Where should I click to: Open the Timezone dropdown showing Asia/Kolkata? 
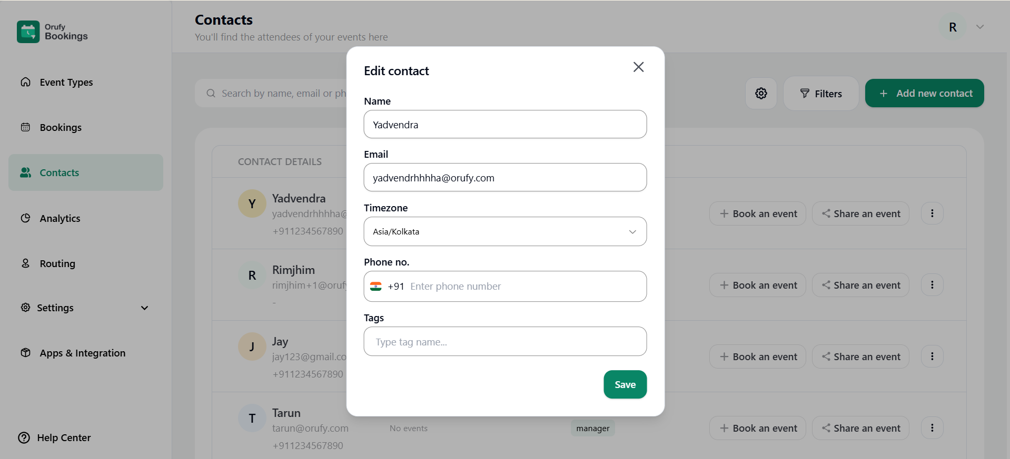point(504,232)
